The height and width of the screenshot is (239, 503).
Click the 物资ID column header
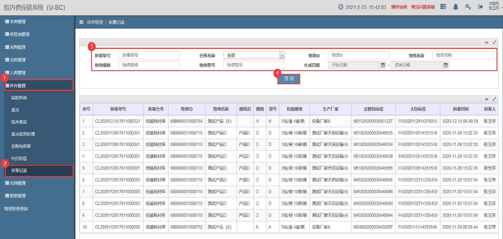click(187, 109)
